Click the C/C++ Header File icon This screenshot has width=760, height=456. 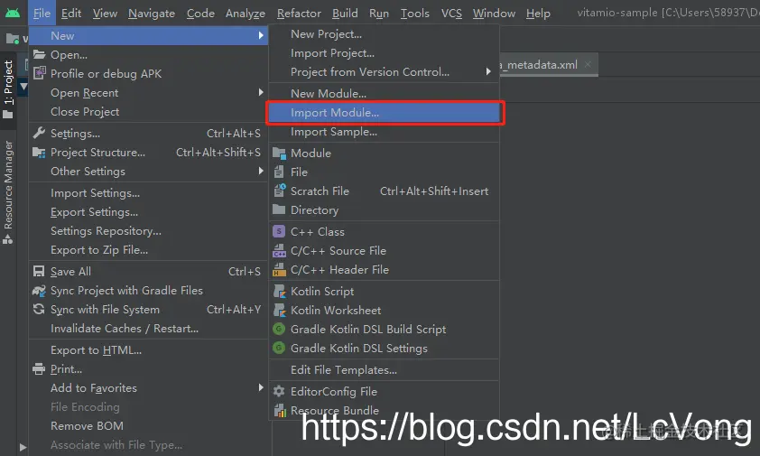tap(279, 270)
